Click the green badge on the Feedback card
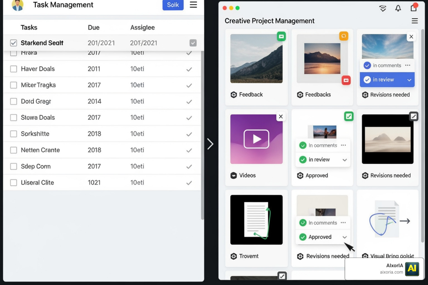The image size is (428, 285). 281,36
